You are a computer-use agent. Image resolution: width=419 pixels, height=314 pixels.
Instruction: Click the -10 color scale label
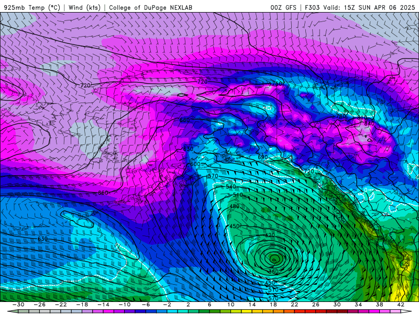pos(125,305)
